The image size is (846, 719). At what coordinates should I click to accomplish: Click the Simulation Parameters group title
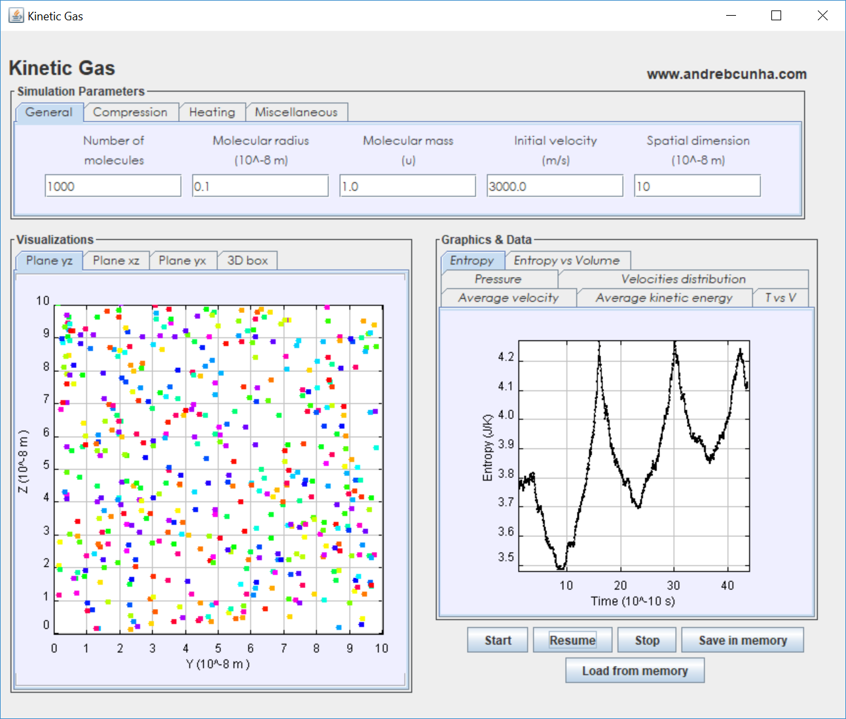81,92
